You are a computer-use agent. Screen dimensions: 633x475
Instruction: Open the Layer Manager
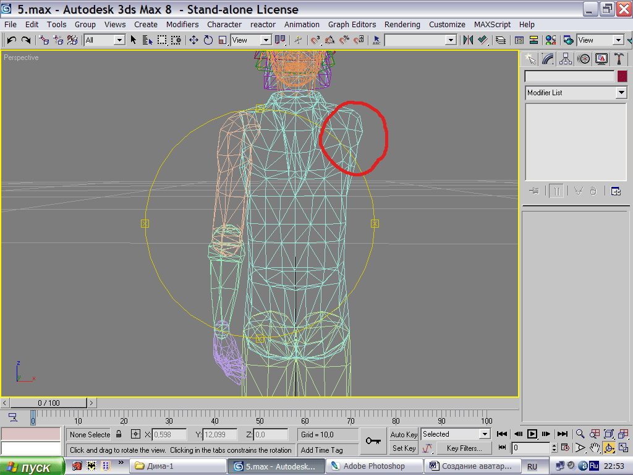tap(501, 40)
